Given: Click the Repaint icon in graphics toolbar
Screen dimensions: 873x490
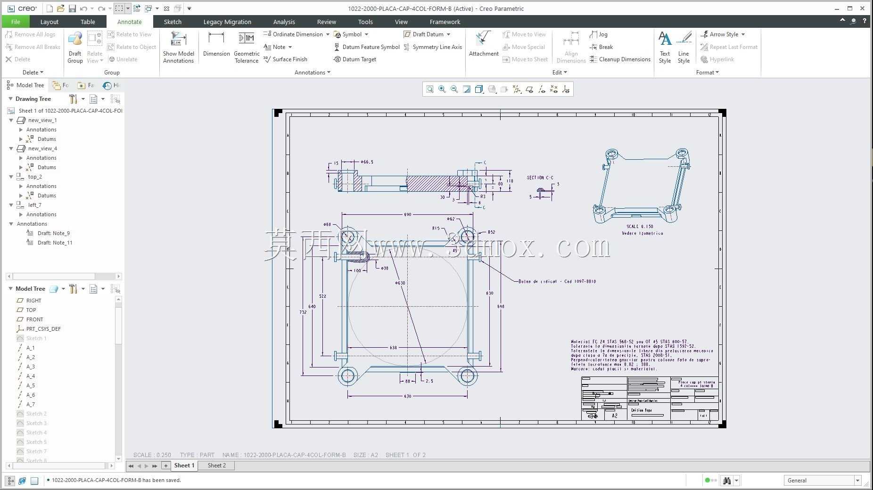Looking at the screenshot, I should (x=467, y=89).
